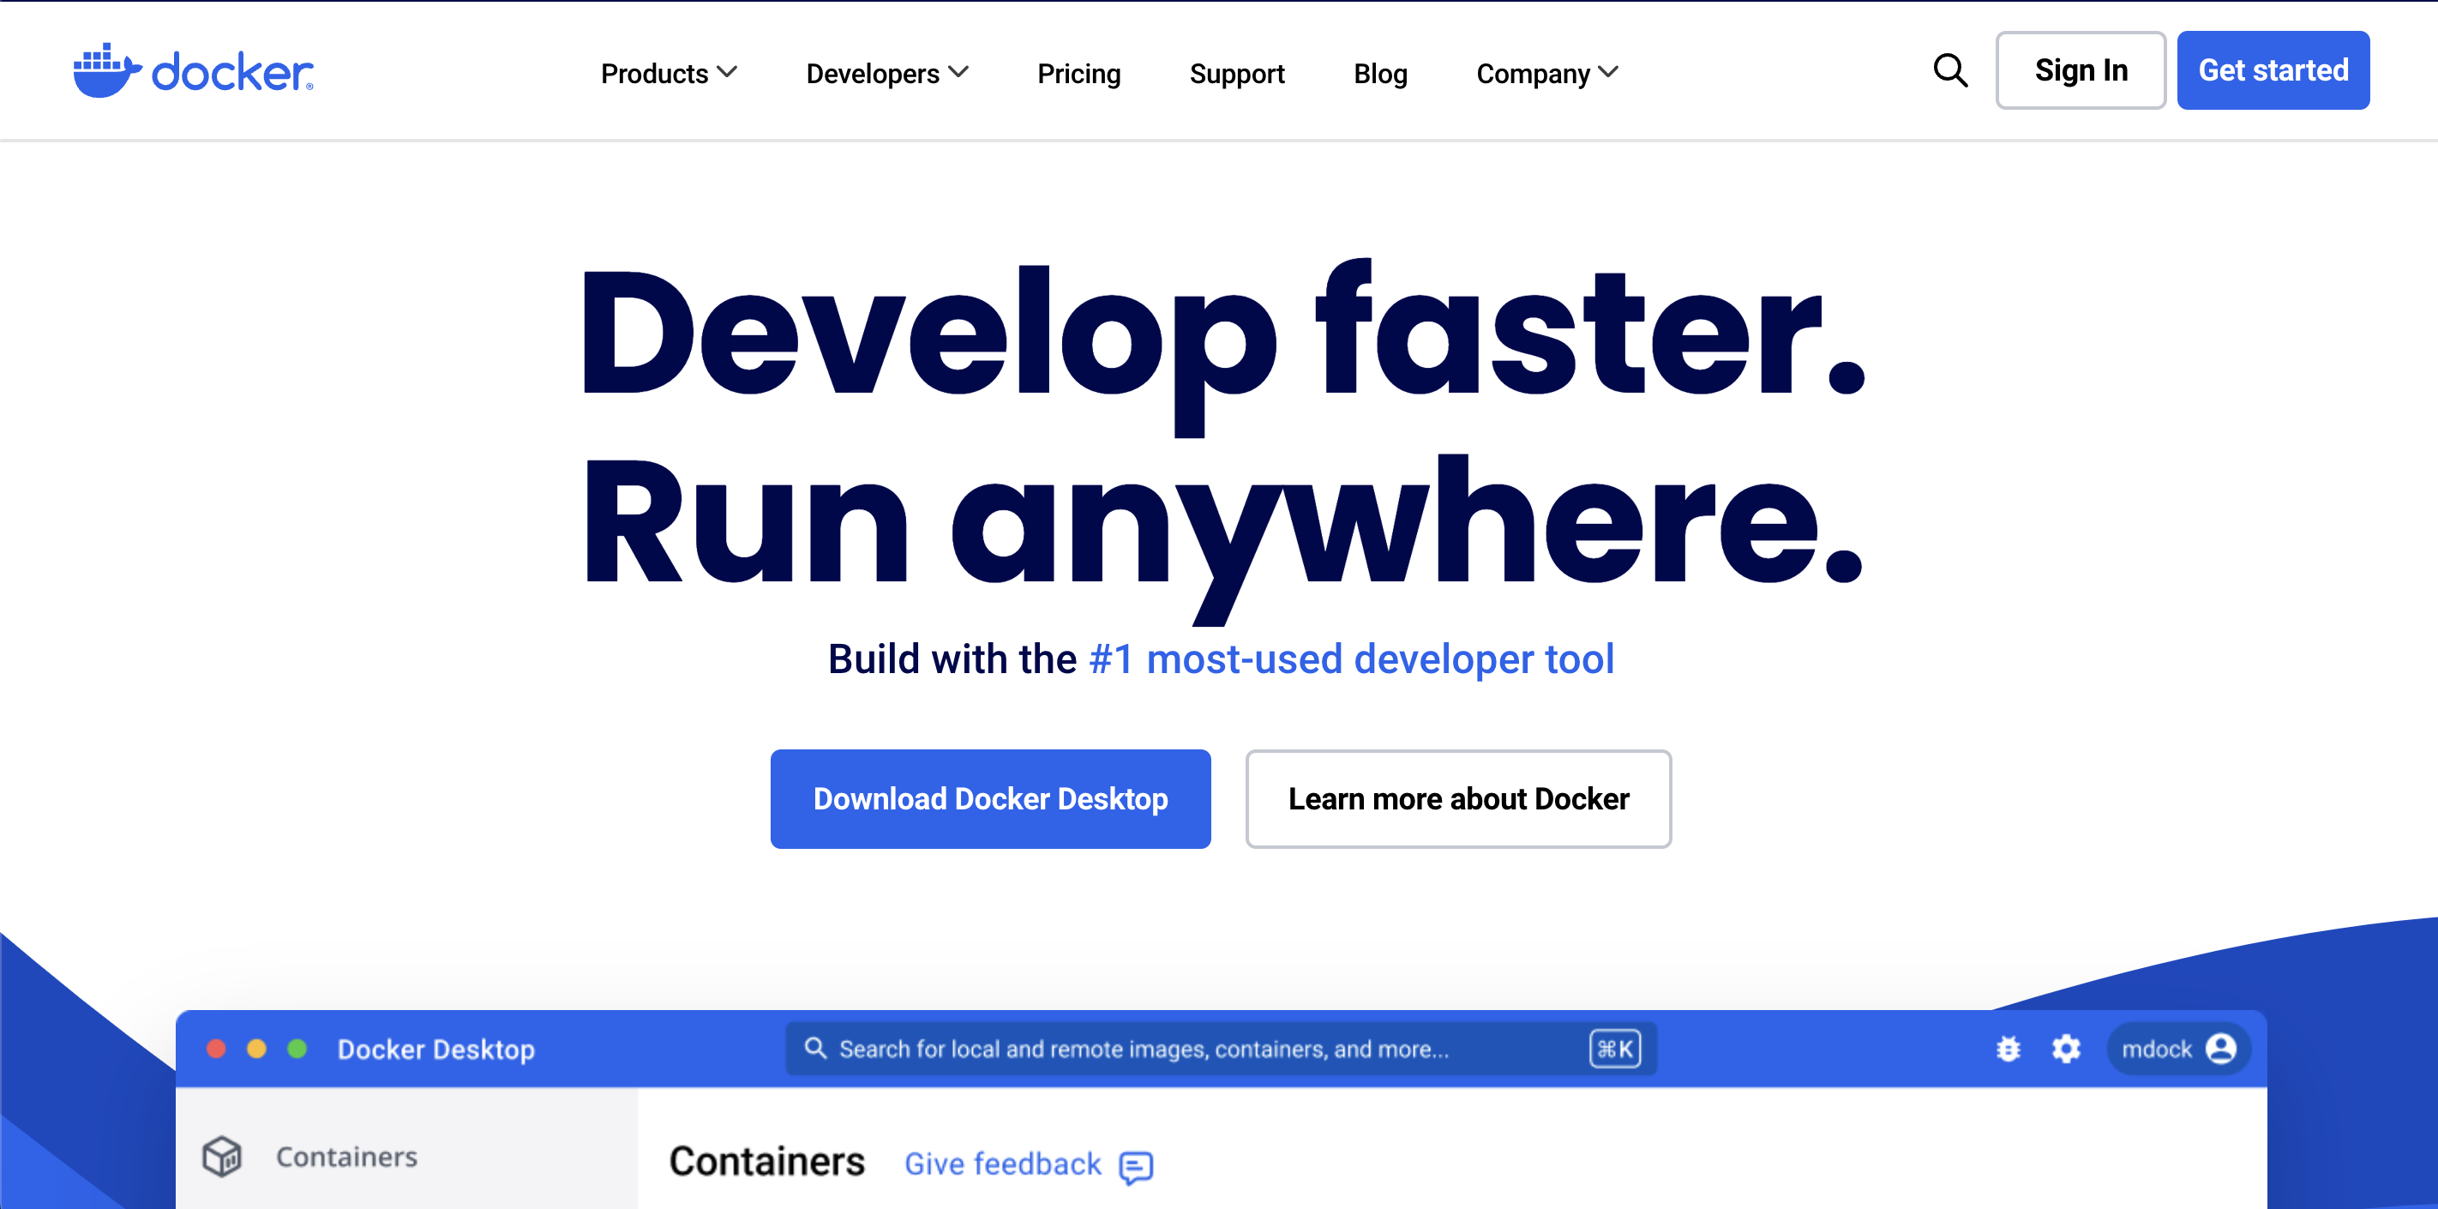Click the magnifier in Docker Desktop's search bar
2438x1209 pixels.
816,1048
